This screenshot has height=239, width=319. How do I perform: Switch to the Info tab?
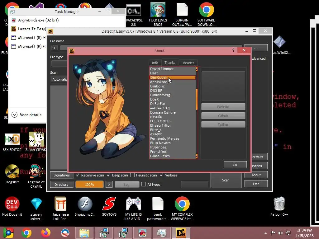tap(155, 63)
